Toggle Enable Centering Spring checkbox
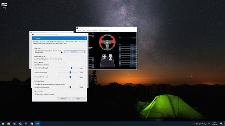The image size is (225, 126). pyautogui.click(x=35, y=84)
